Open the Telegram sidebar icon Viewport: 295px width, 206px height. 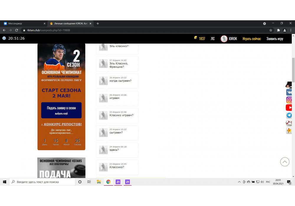(289, 115)
